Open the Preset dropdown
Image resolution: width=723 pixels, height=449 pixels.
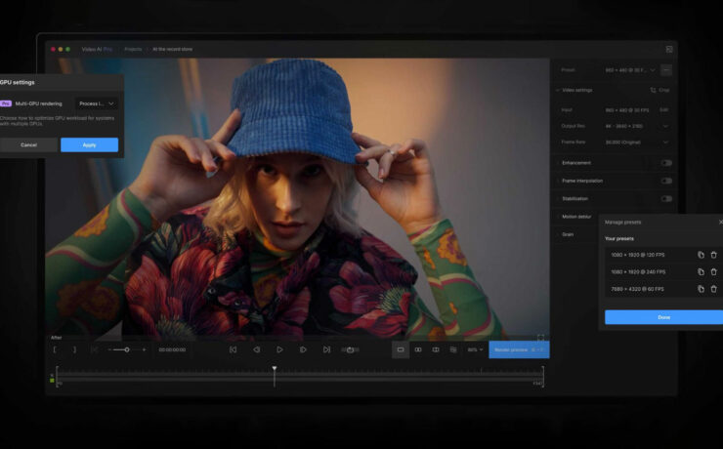[x=630, y=70]
